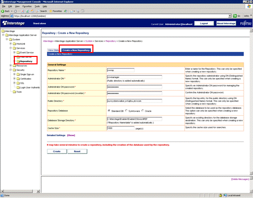Expand the Certificates tree node

coord(14,79)
